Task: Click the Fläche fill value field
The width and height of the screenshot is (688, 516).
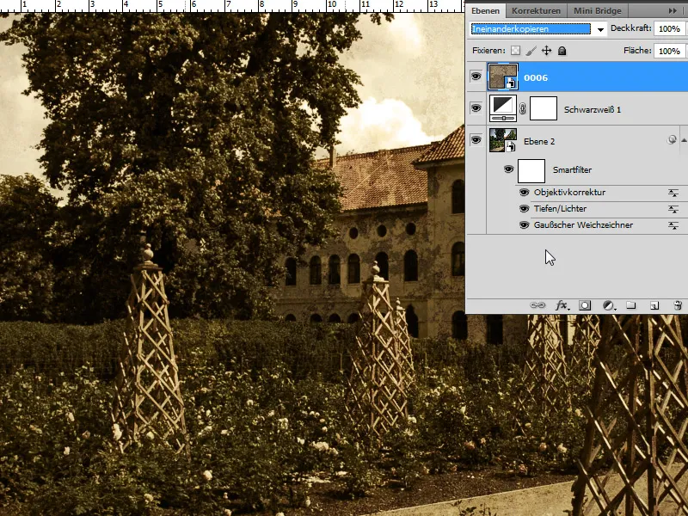Action: tap(669, 51)
